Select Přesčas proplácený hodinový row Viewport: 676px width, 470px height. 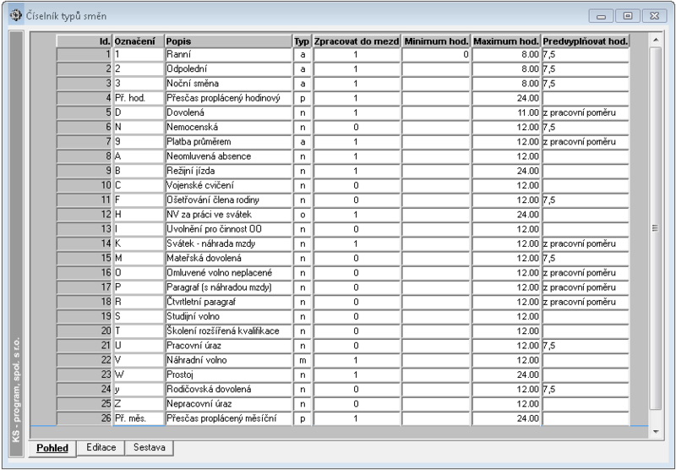(x=228, y=98)
